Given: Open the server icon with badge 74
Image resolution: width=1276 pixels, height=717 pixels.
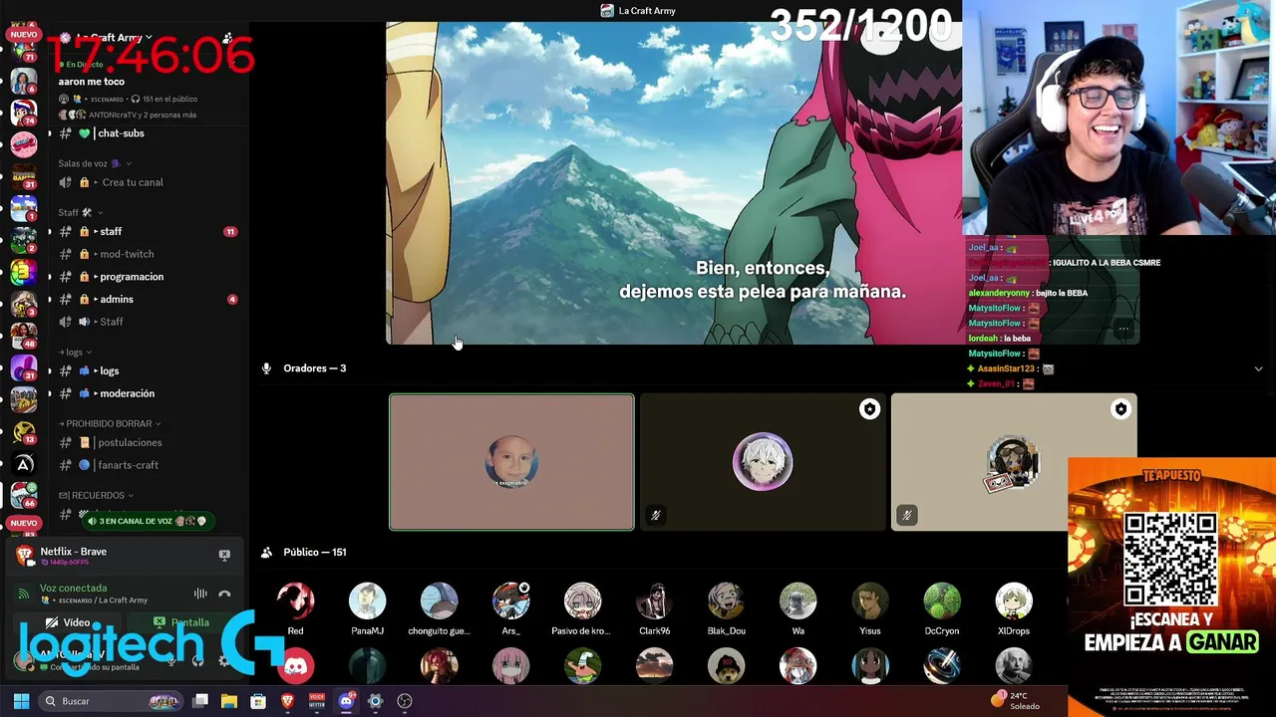Looking at the screenshot, I should click(x=23, y=112).
